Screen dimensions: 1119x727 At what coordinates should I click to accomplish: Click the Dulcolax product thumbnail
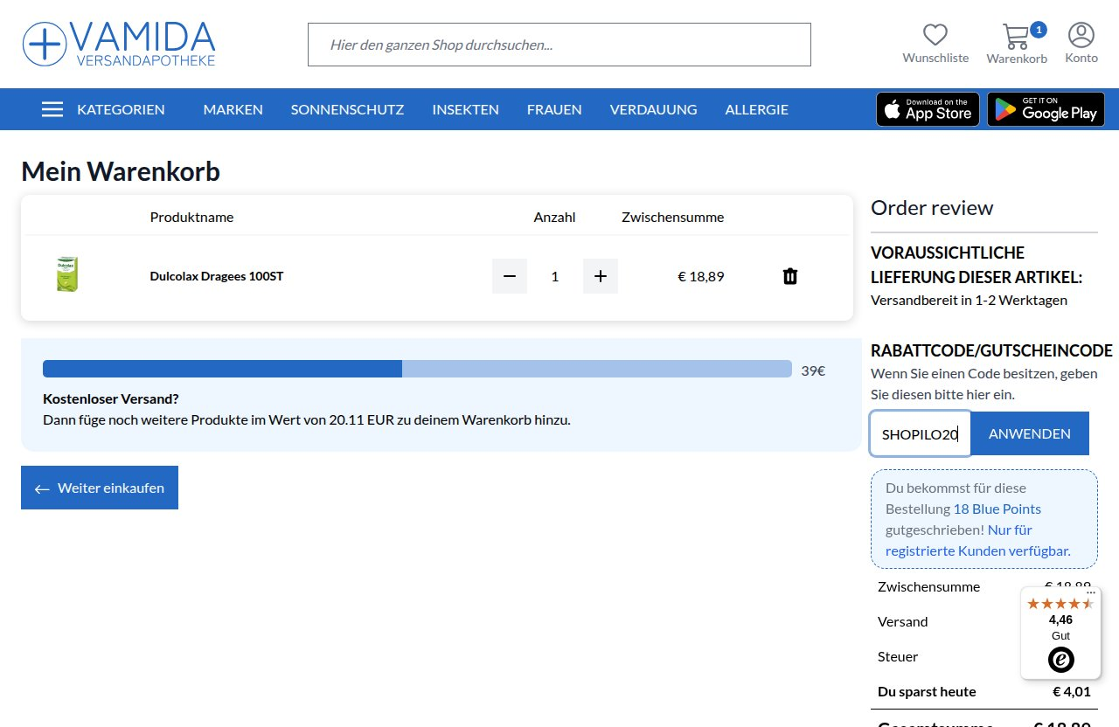(67, 274)
